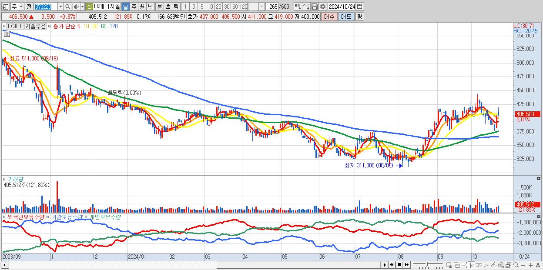The width and height of the screenshot is (543, 270).
Task: Select the 120 interval button
Action: [243, 7]
